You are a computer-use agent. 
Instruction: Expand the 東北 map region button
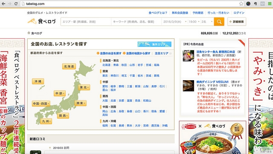point(84,87)
